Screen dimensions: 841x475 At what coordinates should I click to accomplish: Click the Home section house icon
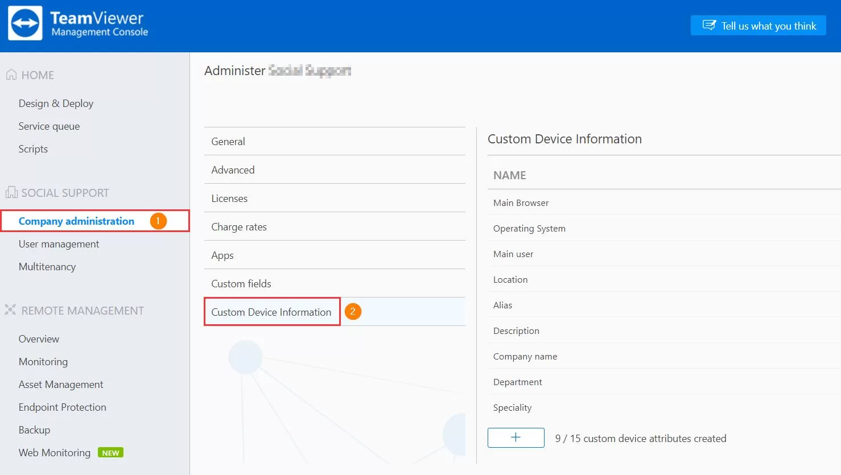tap(11, 75)
